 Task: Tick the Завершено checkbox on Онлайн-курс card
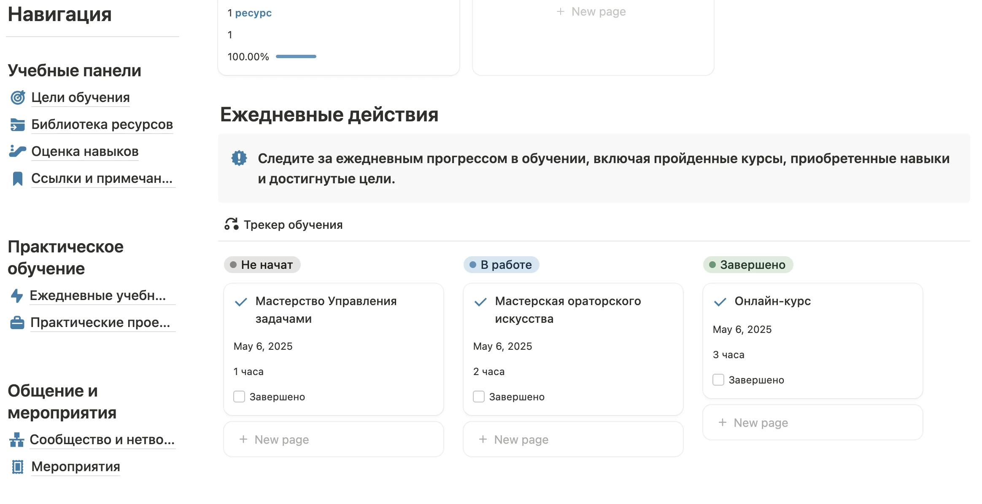(718, 380)
